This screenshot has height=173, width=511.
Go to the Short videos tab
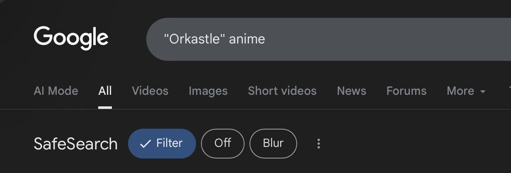(282, 91)
